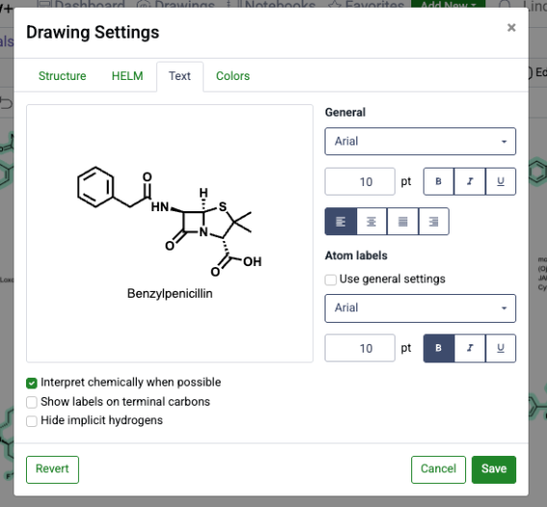
Task: Select center text alignment
Action: [x=372, y=222]
